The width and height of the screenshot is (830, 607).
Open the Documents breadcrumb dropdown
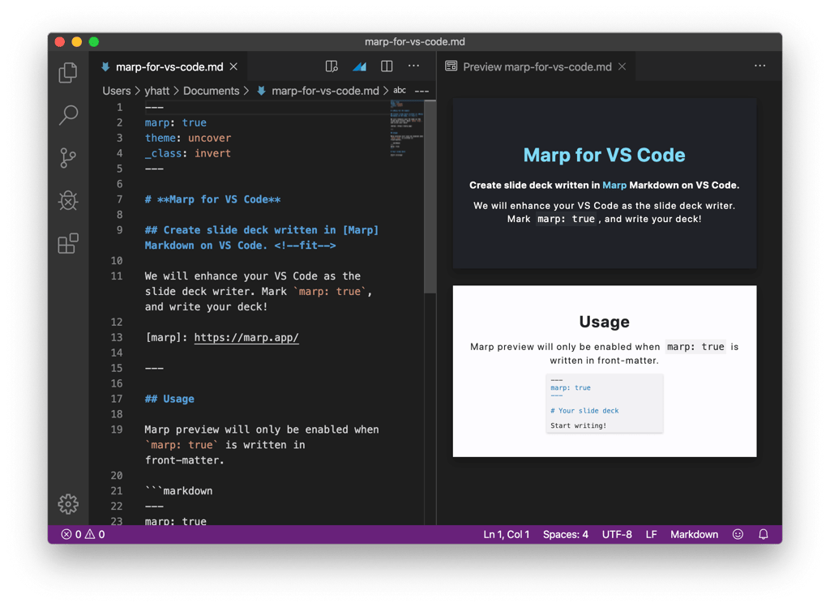coord(212,90)
